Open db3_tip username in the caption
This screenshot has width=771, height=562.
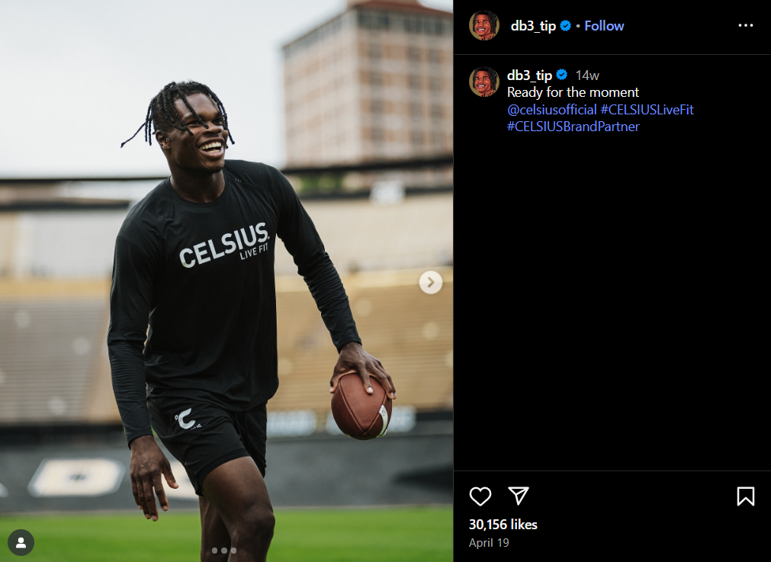pos(529,75)
